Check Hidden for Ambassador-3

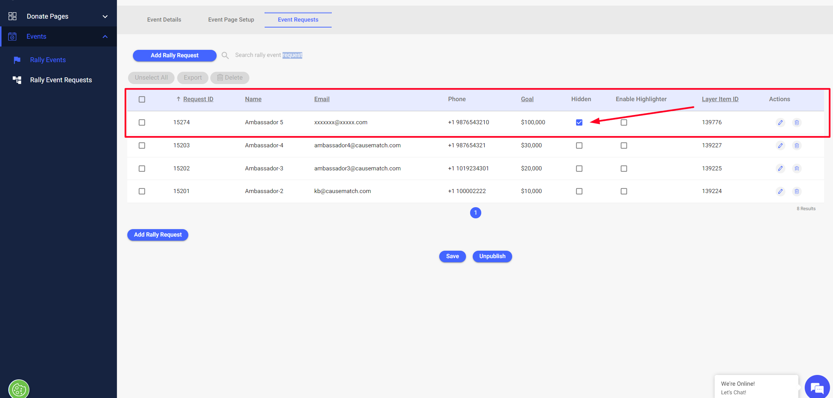(x=579, y=168)
